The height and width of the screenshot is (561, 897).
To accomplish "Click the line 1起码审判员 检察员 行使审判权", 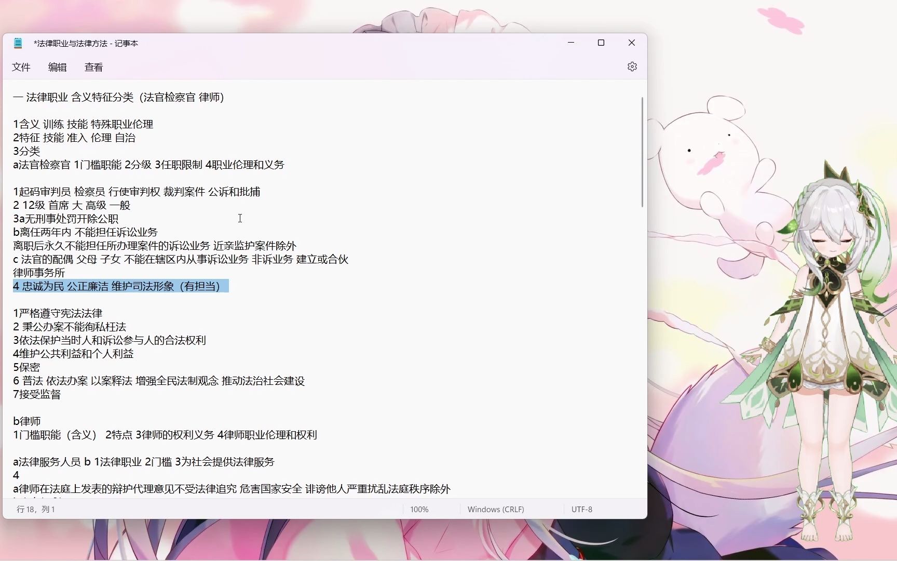I will pos(137,192).
